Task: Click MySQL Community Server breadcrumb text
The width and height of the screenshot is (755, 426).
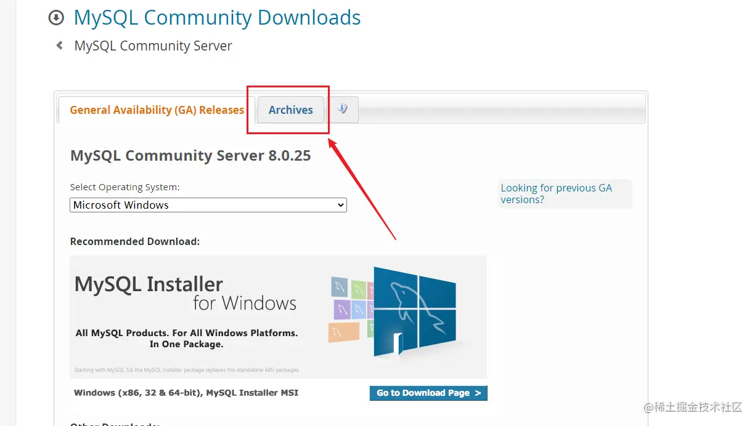Action: click(x=153, y=46)
